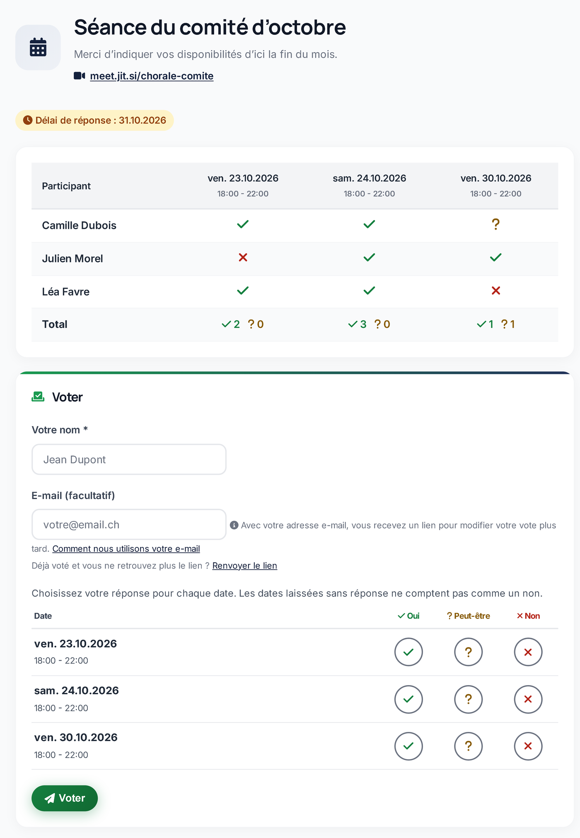
Task: Click Camille Dubois's check mark for ven. 23.10.2026
Action: tap(243, 224)
